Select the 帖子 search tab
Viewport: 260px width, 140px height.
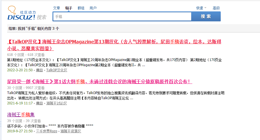pyautogui.click(x=69, y=8)
